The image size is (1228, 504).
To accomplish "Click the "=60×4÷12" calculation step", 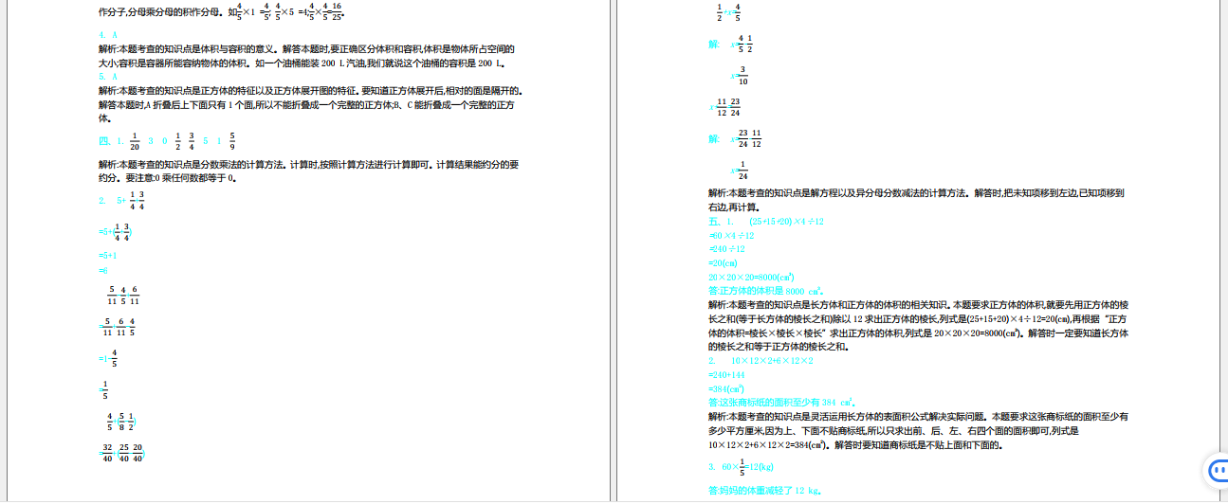I will point(731,235).
